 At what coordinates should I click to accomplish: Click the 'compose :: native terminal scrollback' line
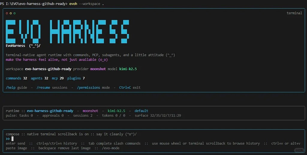(x=71, y=134)
